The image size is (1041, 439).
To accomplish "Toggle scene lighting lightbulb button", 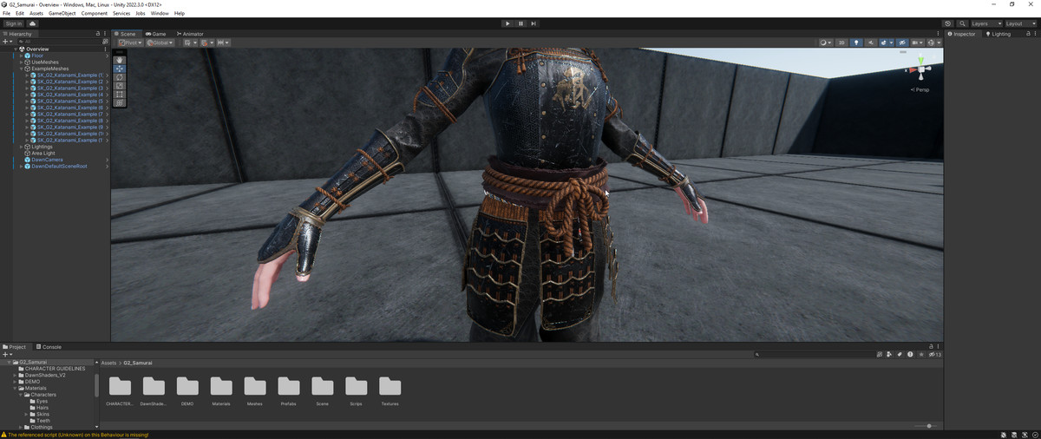I will tap(856, 43).
